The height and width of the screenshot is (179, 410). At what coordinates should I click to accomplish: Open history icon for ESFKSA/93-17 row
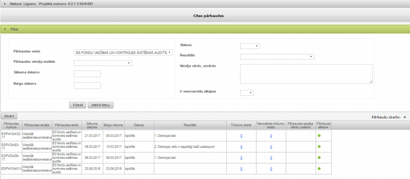(319, 147)
